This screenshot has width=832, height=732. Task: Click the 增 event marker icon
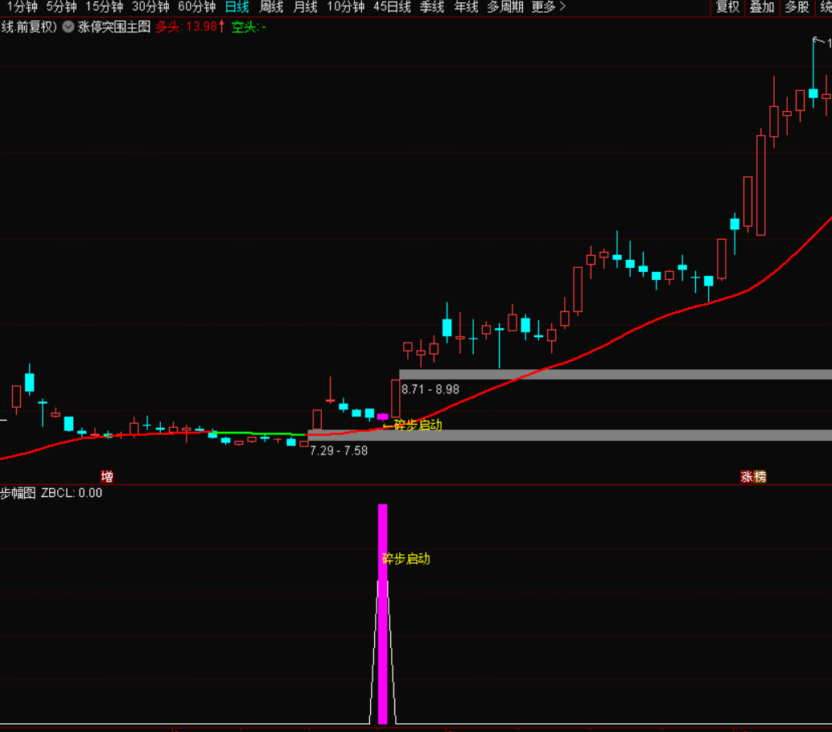pyautogui.click(x=107, y=476)
